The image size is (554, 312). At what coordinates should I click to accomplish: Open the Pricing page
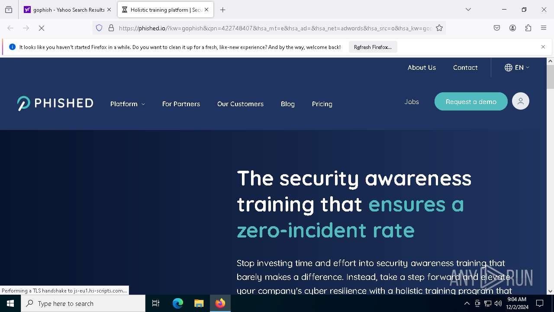tap(322, 104)
